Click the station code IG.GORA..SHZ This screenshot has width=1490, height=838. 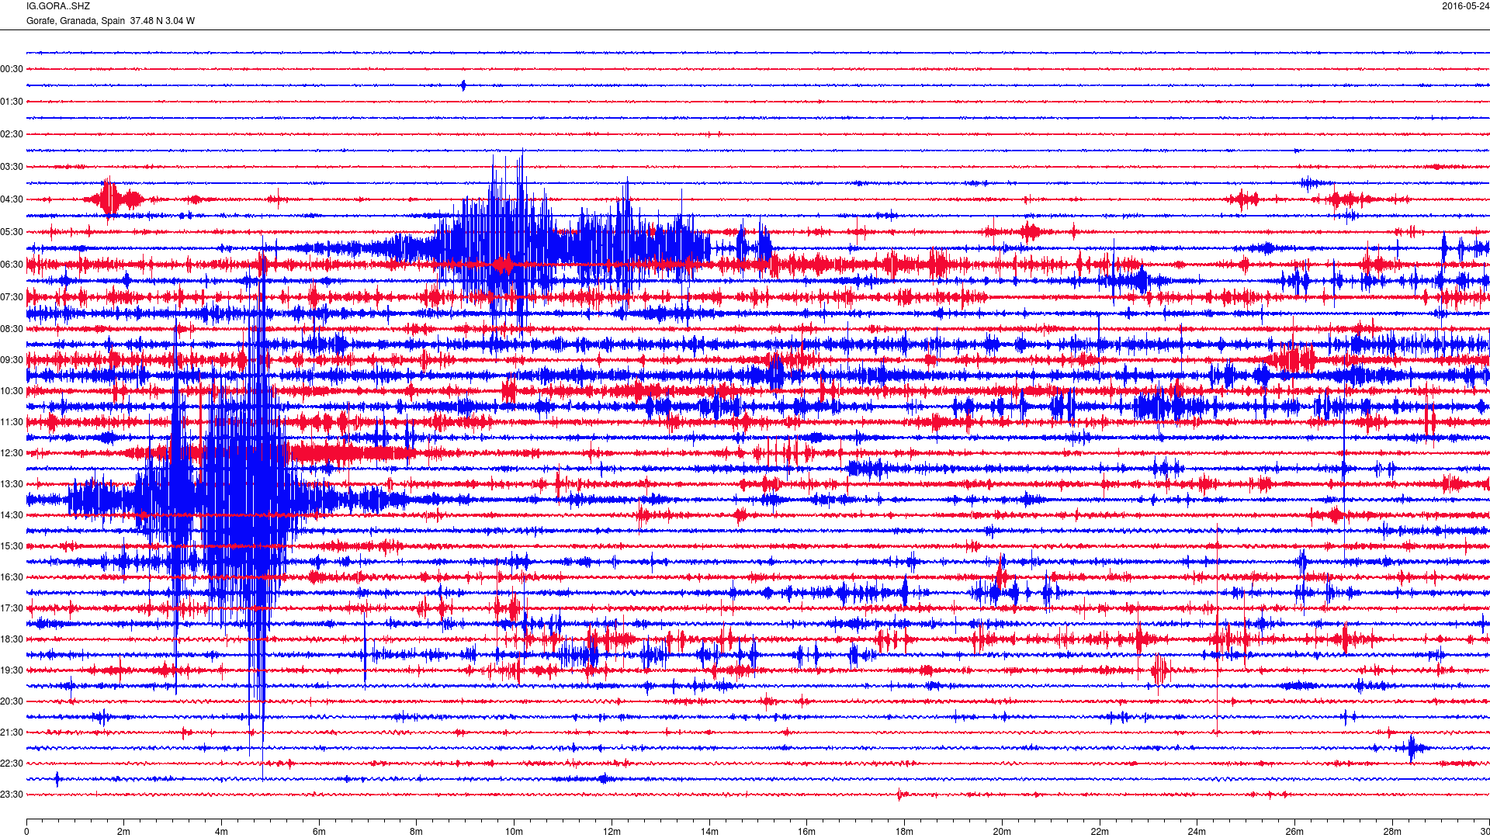pyautogui.click(x=58, y=6)
